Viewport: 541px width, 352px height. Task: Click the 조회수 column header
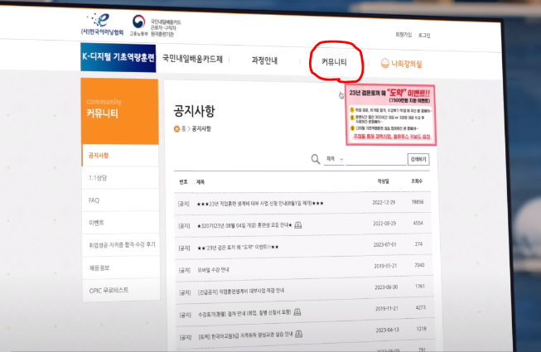pos(417,181)
